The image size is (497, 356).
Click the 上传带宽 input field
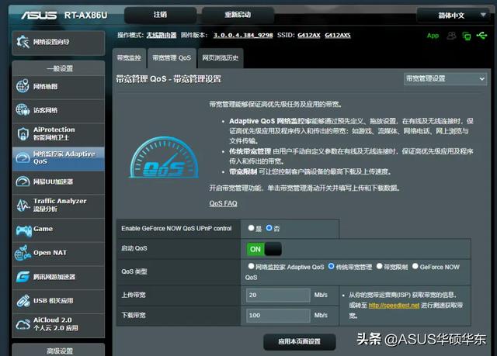pyautogui.click(x=278, y=295)
